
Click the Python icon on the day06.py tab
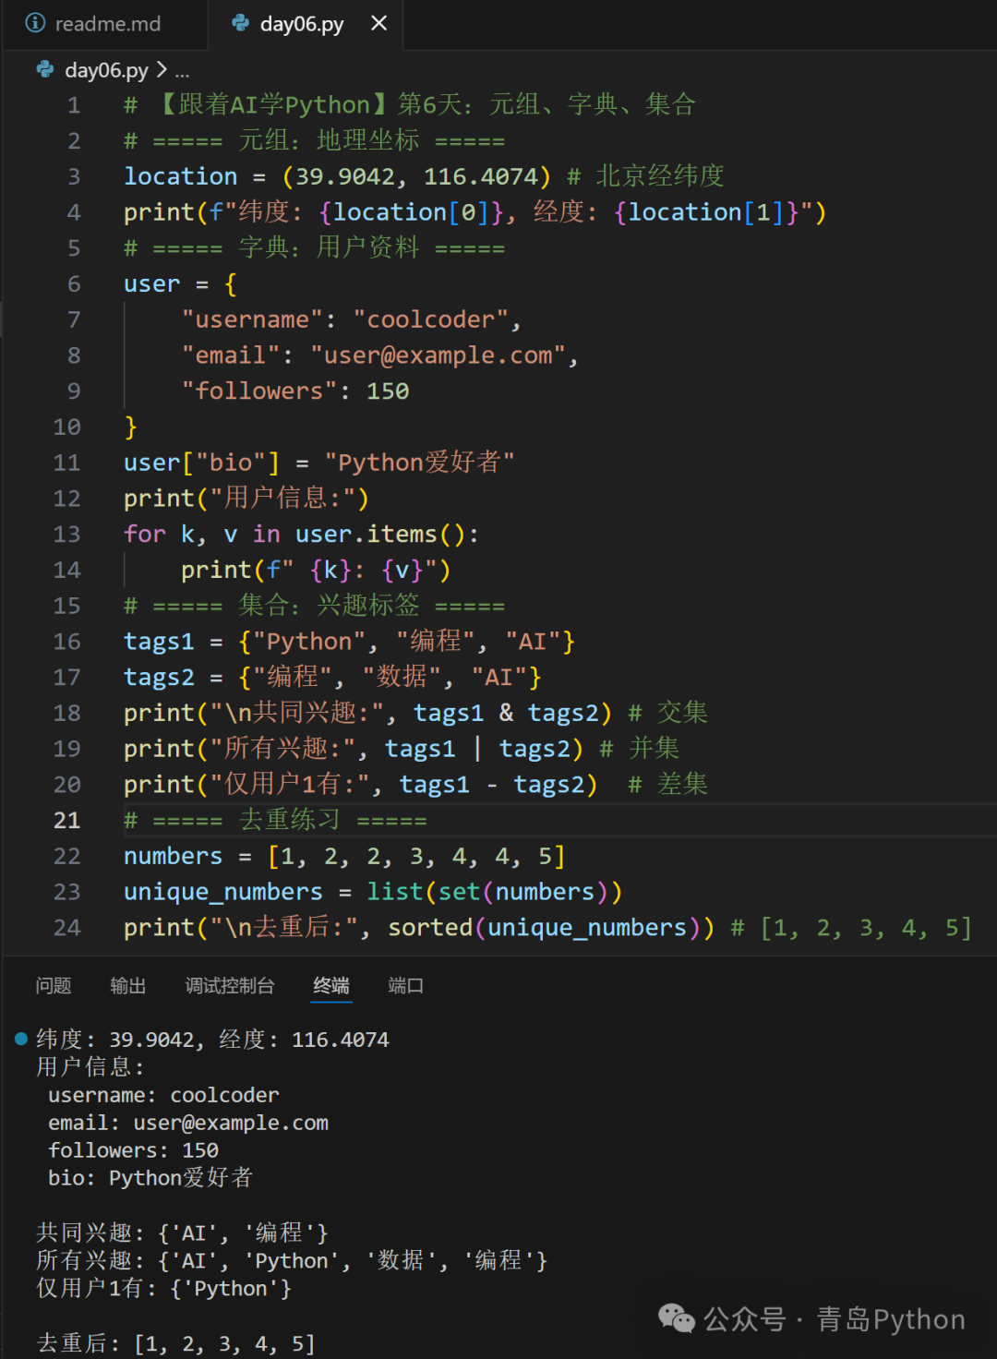pyautogui.click(x=240, y=24)
